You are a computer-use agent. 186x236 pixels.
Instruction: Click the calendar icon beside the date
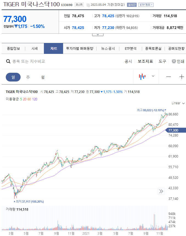(88, 5)
